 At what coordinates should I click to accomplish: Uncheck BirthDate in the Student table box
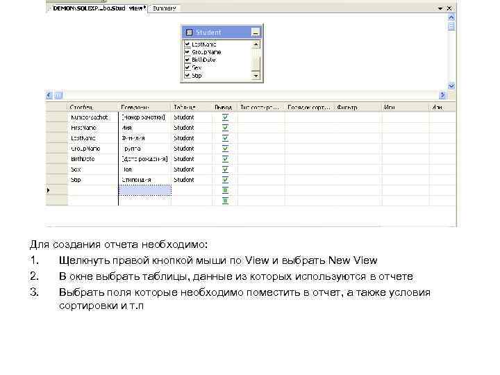point(187,60)
